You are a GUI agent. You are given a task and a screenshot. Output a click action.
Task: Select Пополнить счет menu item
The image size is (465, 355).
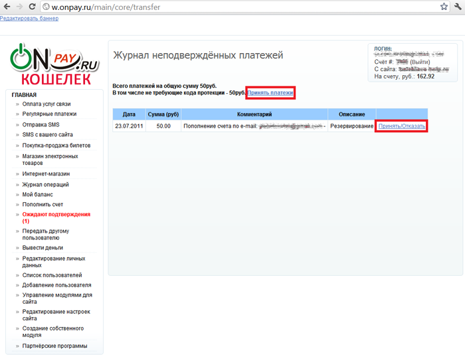point(43,205)
